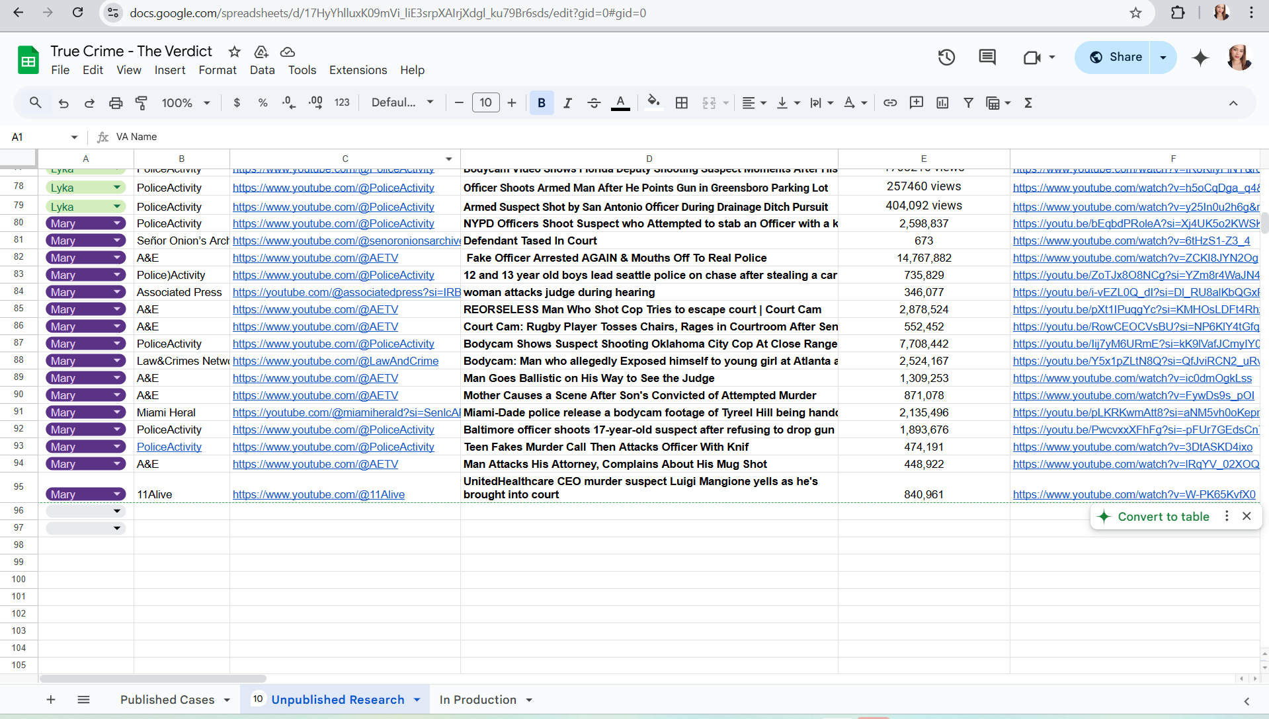The width and height of the screenshot is (1269, 719).
Task: Open the Format menu
Action: pos(218,70)
